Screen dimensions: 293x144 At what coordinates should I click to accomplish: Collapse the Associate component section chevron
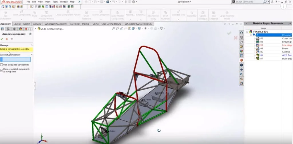(31, 55)
